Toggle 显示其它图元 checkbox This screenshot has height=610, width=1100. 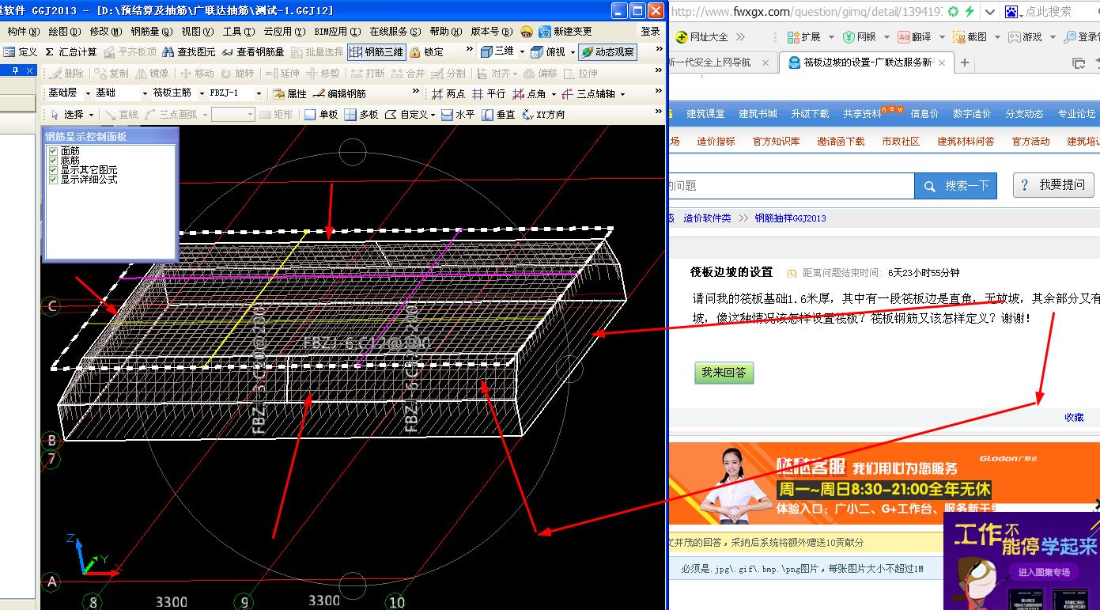click(x=54, y=170)
